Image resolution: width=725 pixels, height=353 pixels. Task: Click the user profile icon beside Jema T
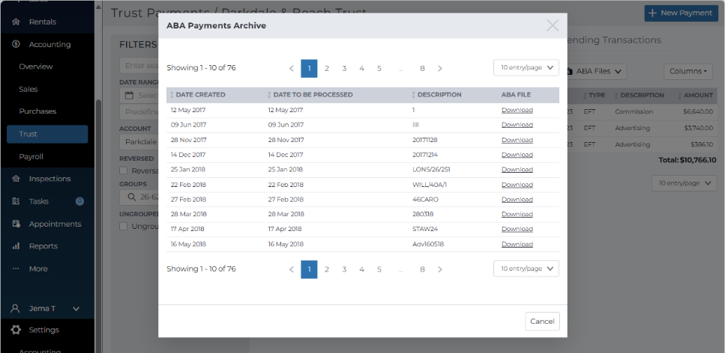coord(16,308)
